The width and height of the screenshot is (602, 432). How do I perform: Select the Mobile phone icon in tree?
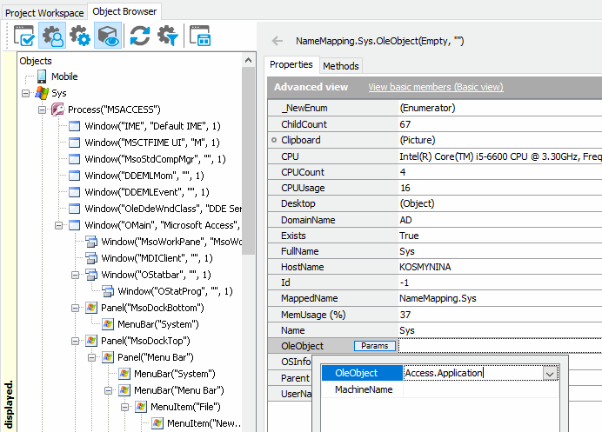click(41, 76)
